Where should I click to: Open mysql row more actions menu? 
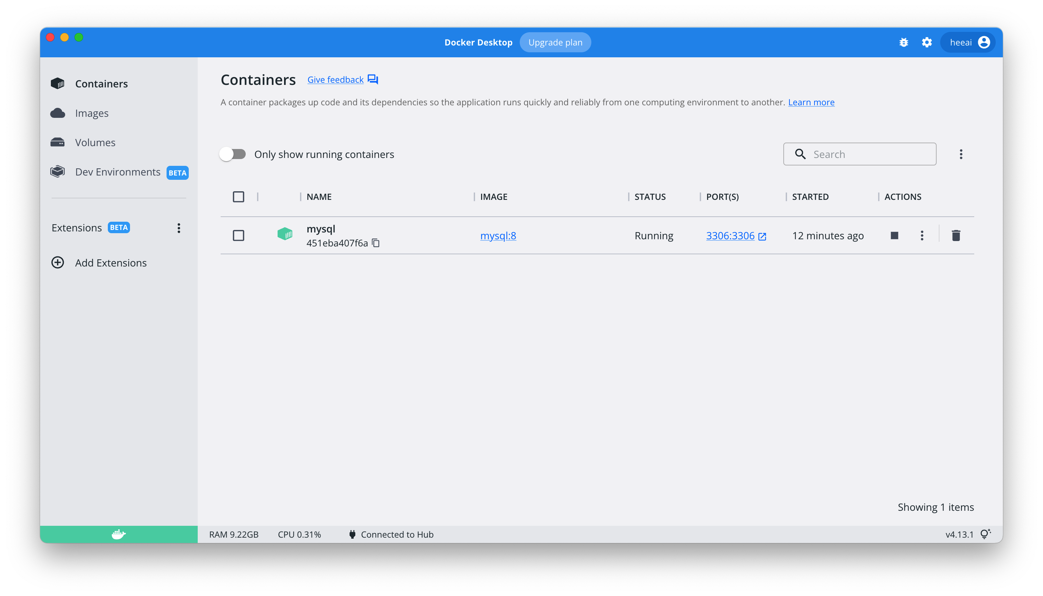click(922, 235)
